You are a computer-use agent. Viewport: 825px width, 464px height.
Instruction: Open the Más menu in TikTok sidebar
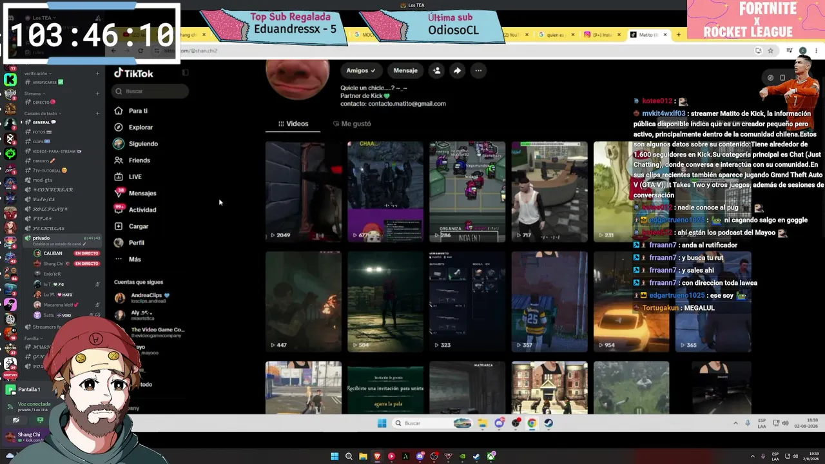tap(128, 259)
